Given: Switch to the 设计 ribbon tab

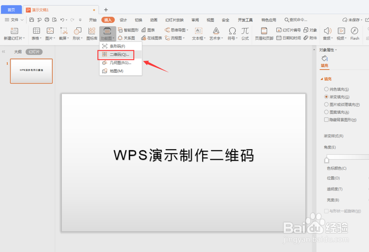Looking at the screenshot, I should point(123,20).
